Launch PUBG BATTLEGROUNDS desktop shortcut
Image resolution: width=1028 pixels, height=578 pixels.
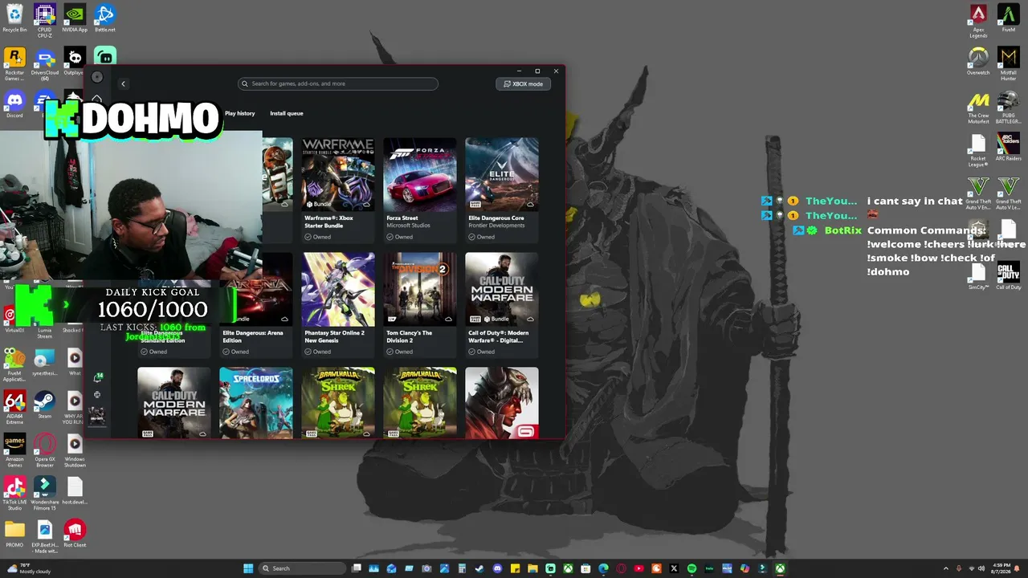1009,108
